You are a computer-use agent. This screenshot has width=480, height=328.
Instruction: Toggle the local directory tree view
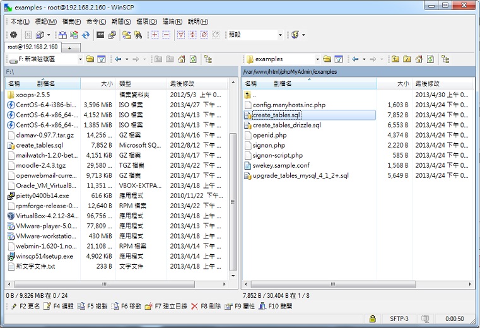pos(208,59)
